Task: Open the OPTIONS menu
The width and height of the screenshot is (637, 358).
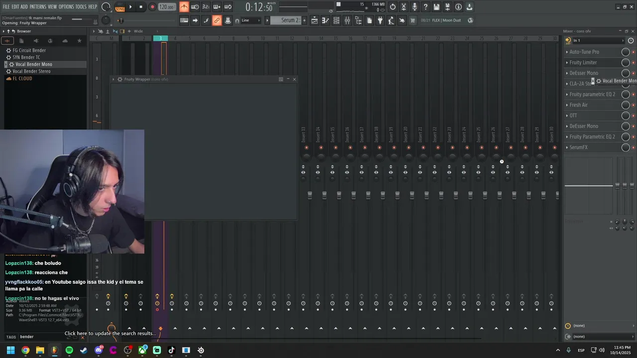Action: point(66,6)
